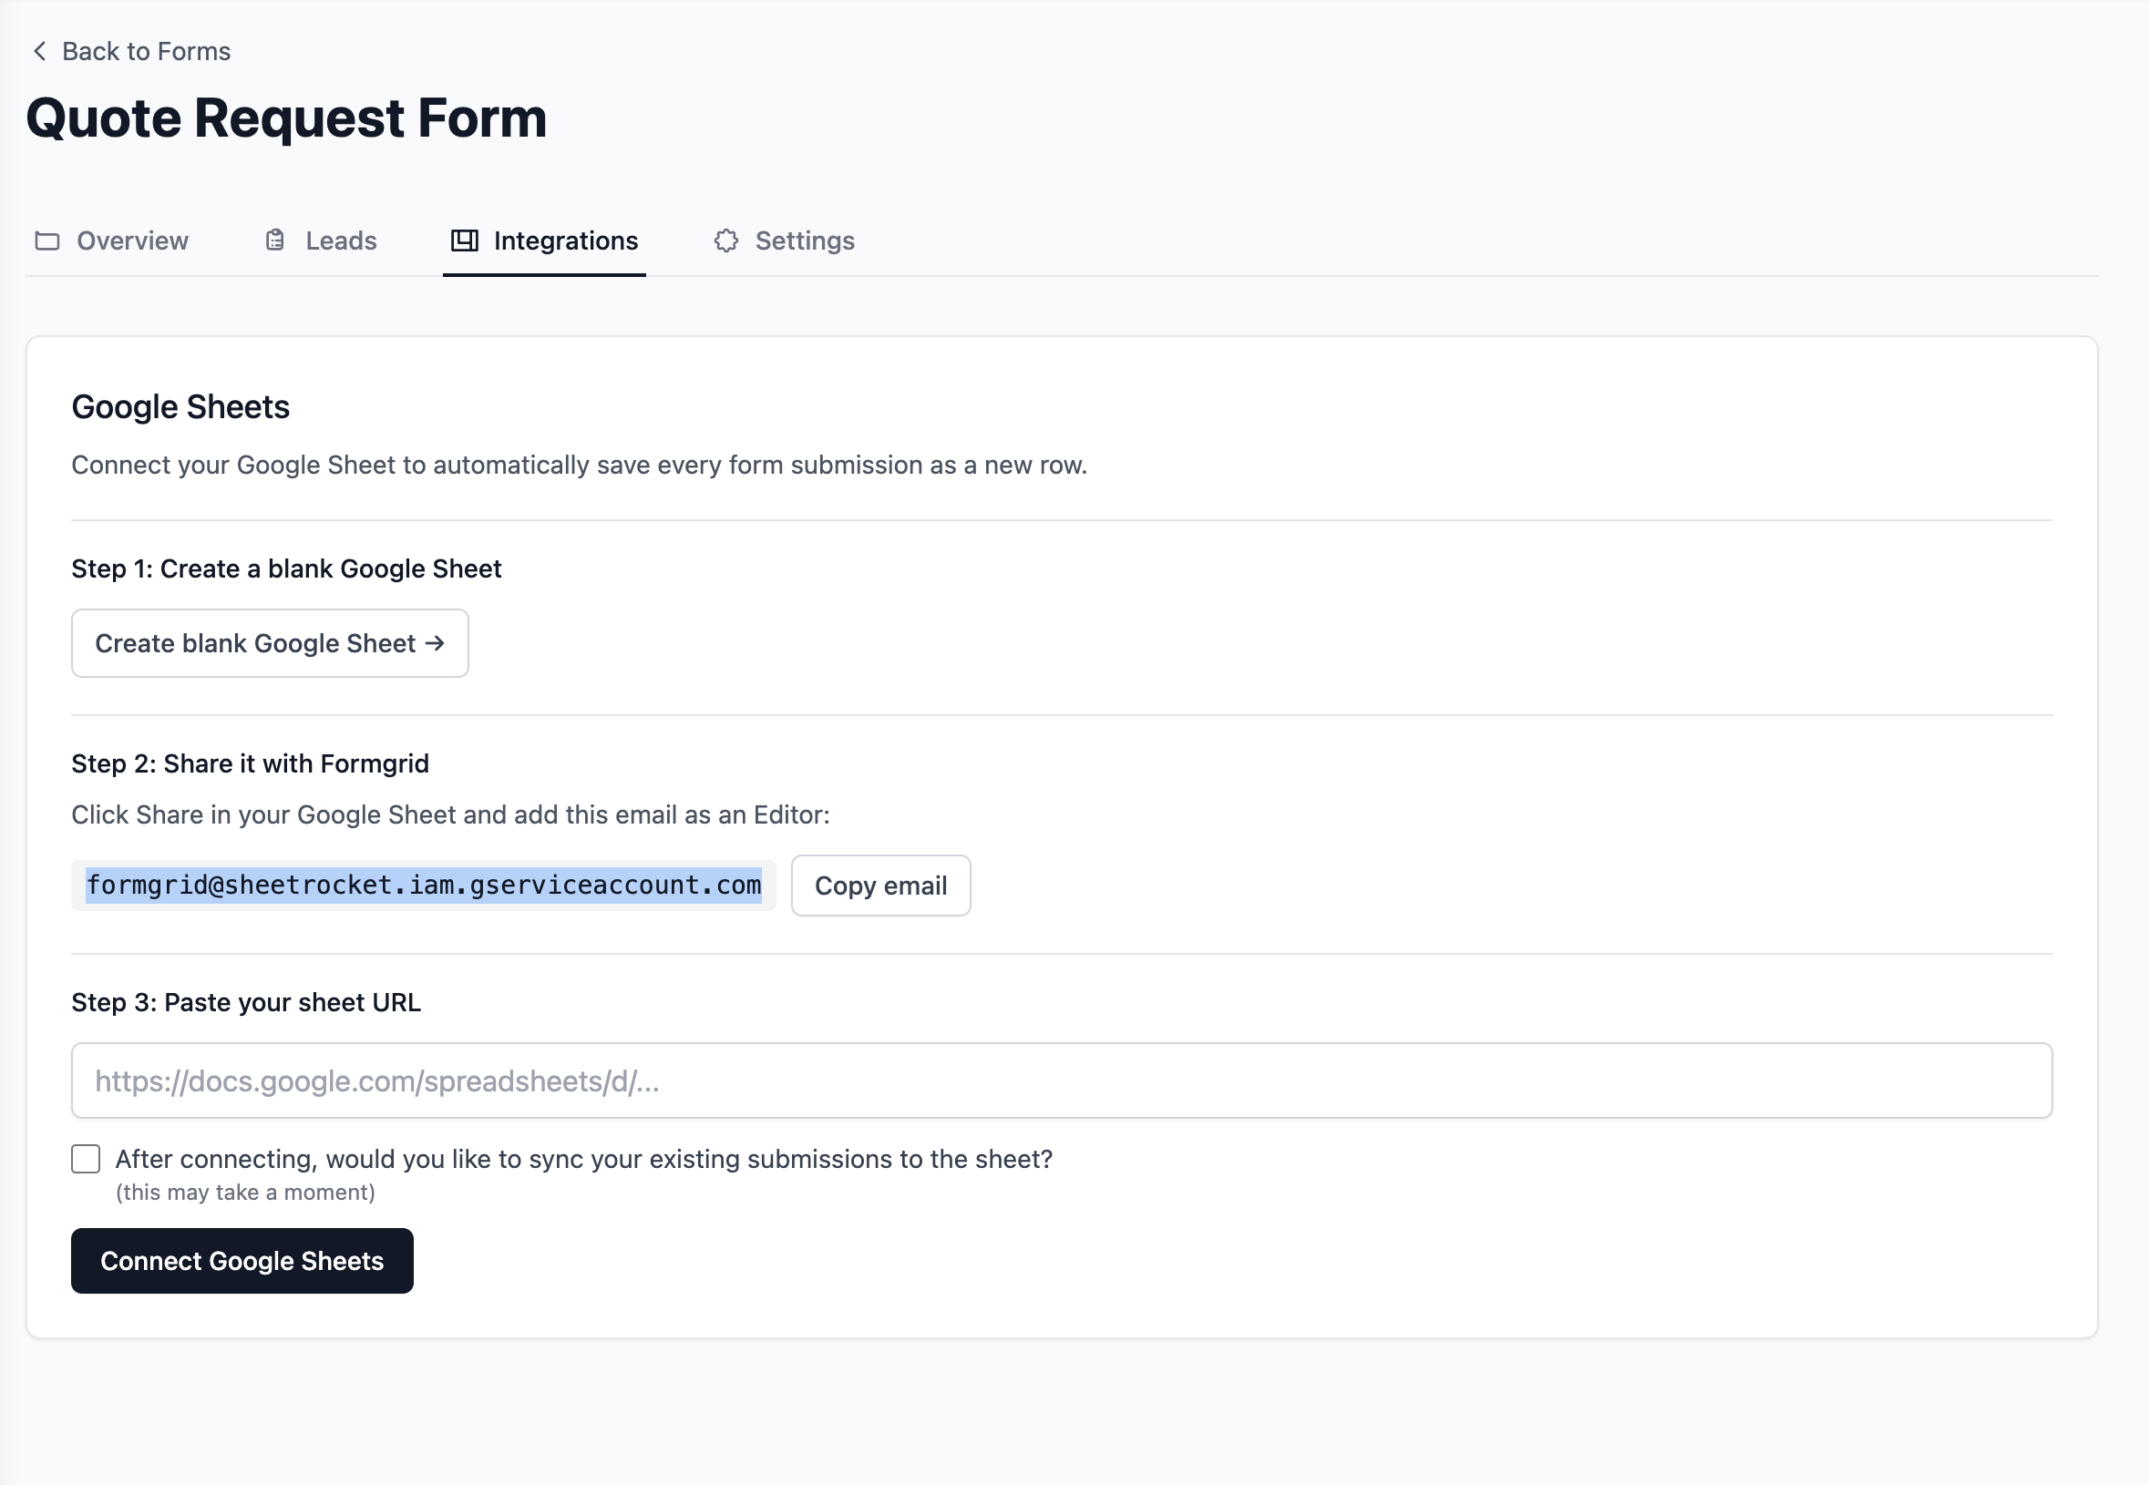Click the Integrations panel icon
The width and height of the screenshot is (2149, 1485).
click(x=465, y=241)
